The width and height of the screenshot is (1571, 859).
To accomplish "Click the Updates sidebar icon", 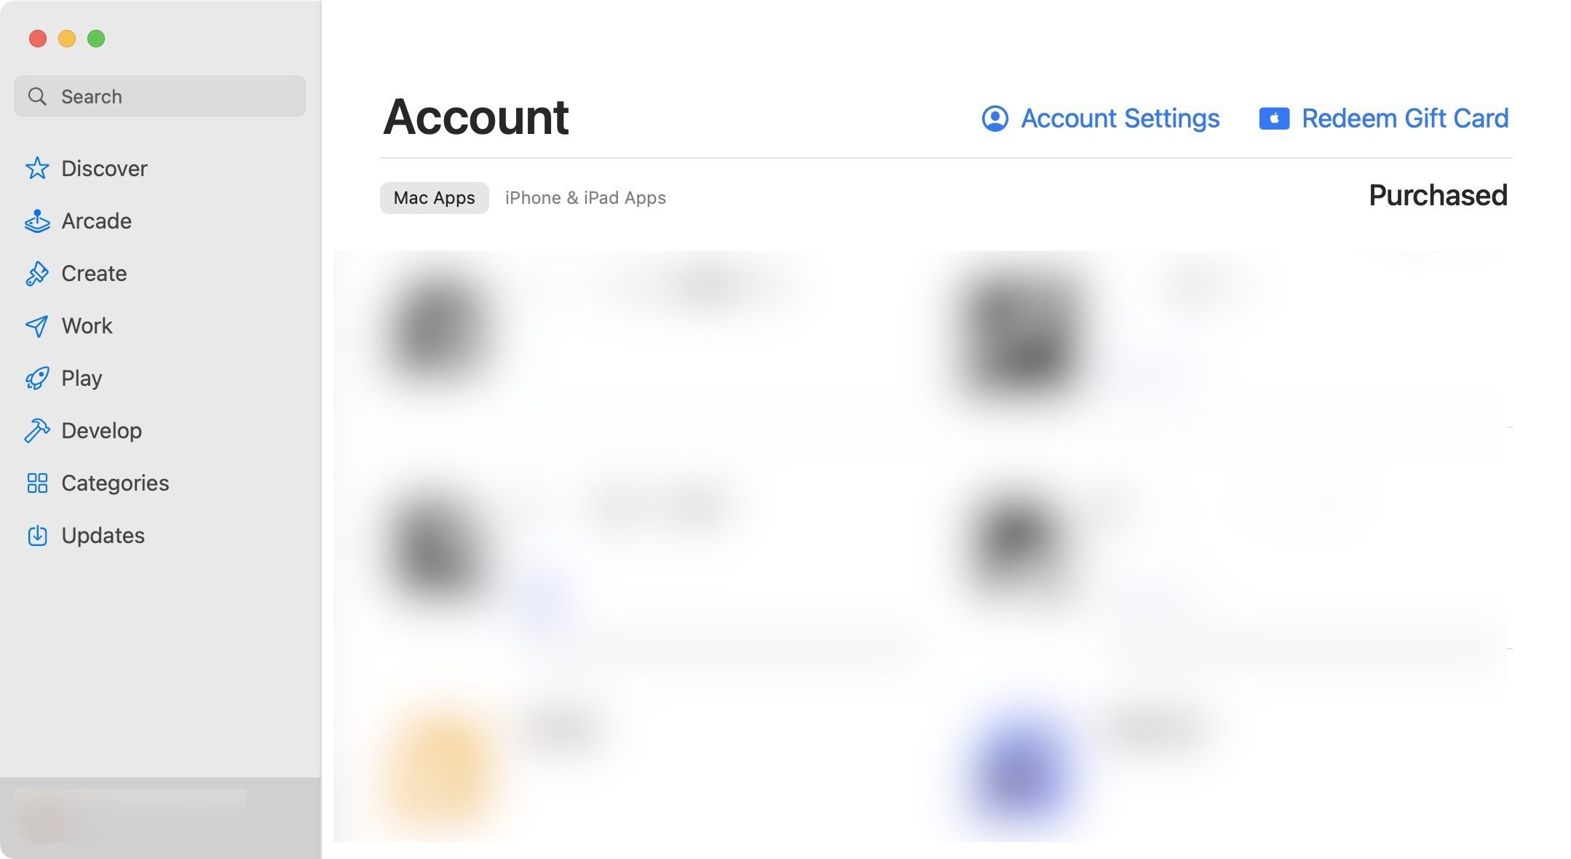I will click(36, 535).
